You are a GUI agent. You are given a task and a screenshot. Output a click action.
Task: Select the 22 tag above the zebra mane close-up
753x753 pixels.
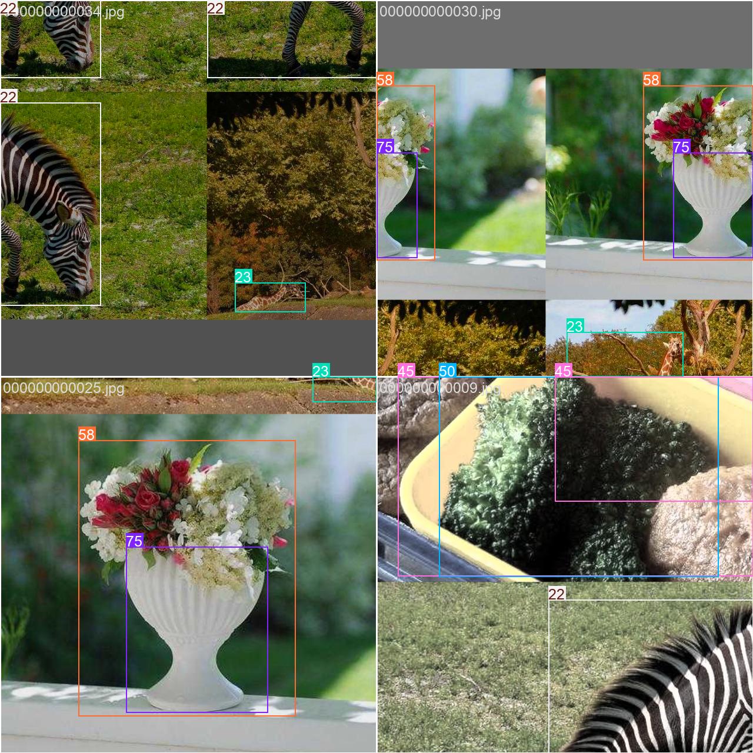(x=557, y=594)
